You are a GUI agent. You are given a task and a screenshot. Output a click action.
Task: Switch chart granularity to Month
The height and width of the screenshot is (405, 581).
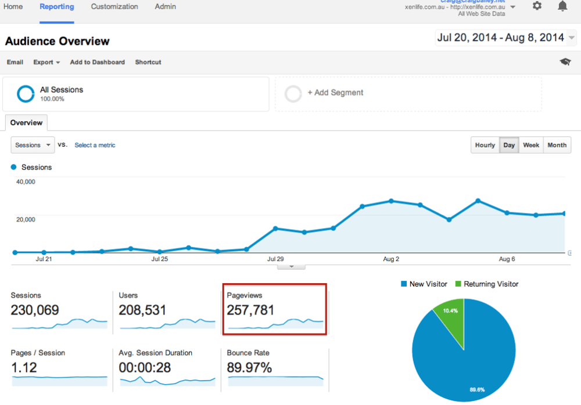[x=557, y=144]
